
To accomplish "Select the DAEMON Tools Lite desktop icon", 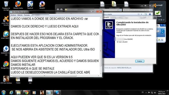I will click(6, 51).
